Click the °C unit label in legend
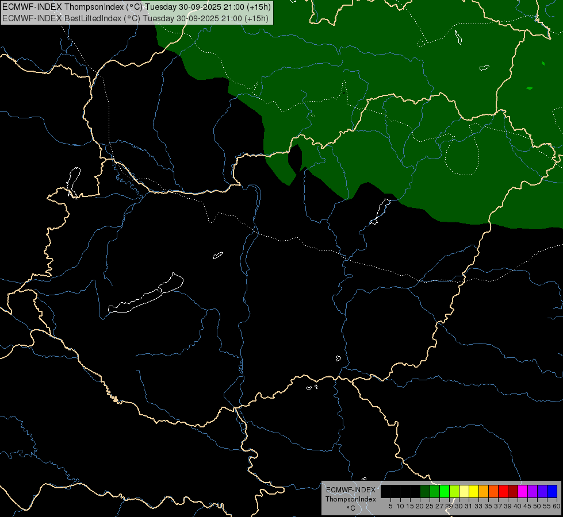Viewport: 563px width, 517px height. 351,508
